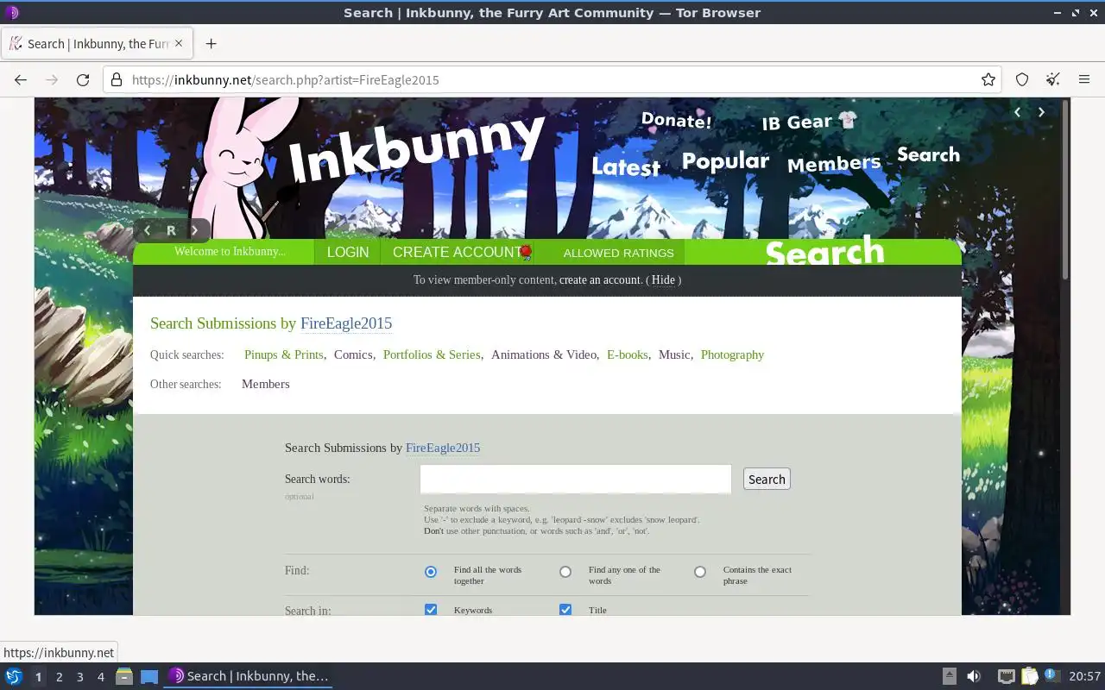Click the URL address bar
1105x690 pixels.
tap(552, 79)
